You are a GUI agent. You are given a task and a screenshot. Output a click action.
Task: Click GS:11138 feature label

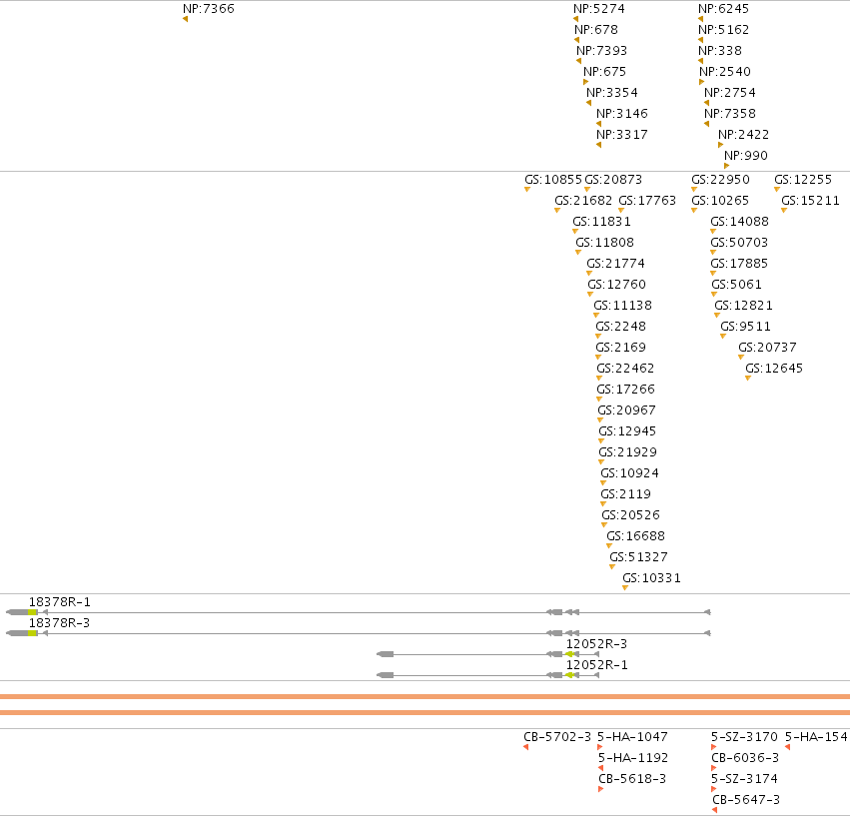[x=623, y=306]
